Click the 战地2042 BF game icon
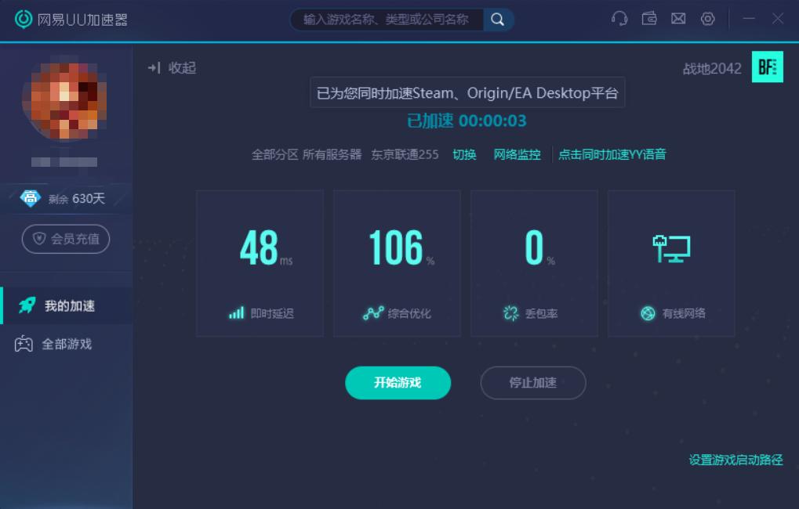 click(767, 68)
